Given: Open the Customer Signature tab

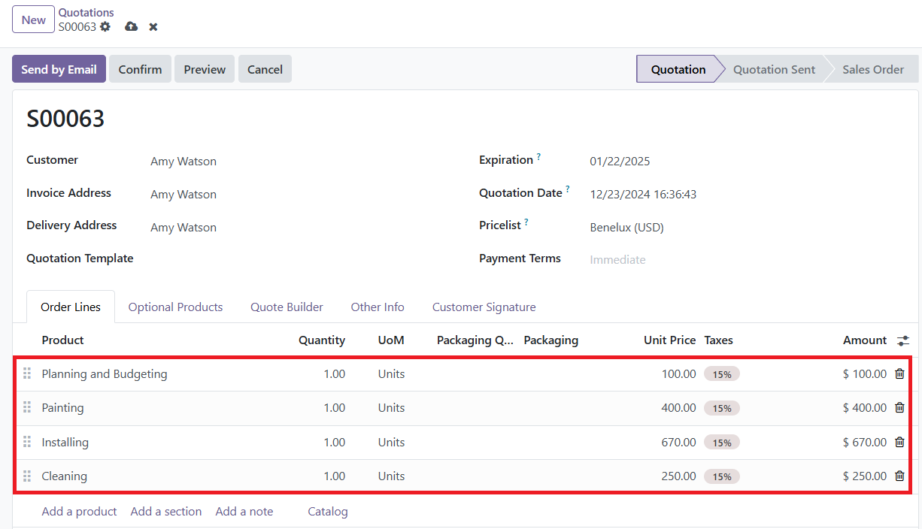Looking at the screenshot, I should pos(484,307).
